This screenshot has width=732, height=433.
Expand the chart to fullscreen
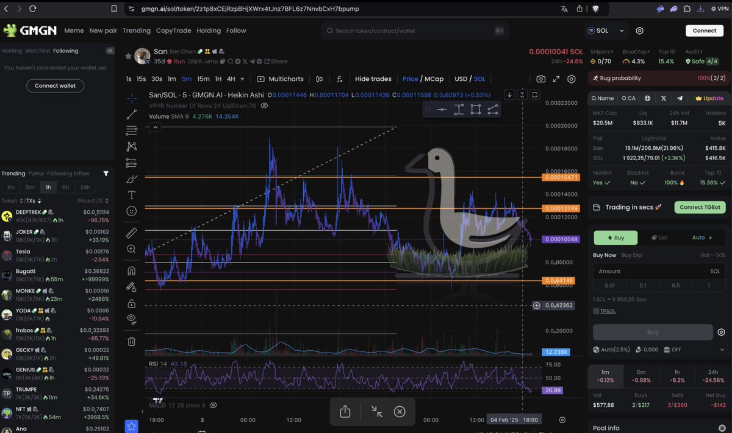[x=556, y=79]
